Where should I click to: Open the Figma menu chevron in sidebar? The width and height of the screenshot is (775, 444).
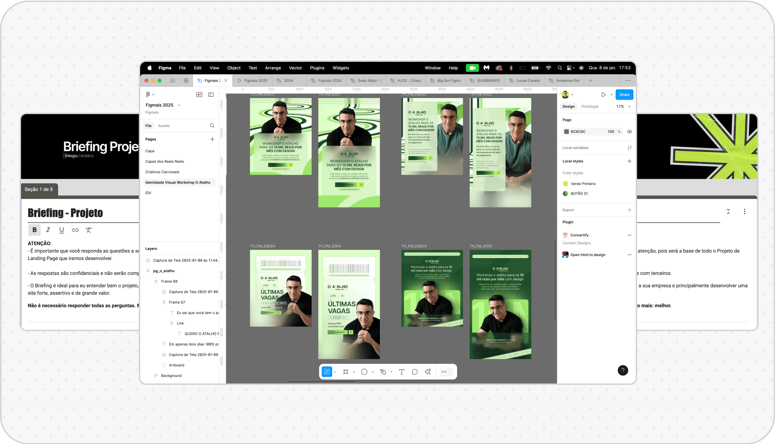153,95
